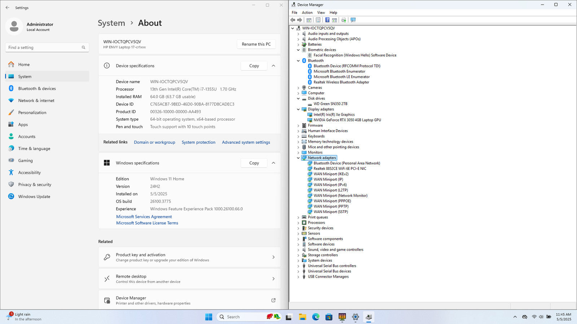This screenshot has width=577, height=324.
Task: Expand the Processors category
Action: pyautogui.click(x=298, y=222)
